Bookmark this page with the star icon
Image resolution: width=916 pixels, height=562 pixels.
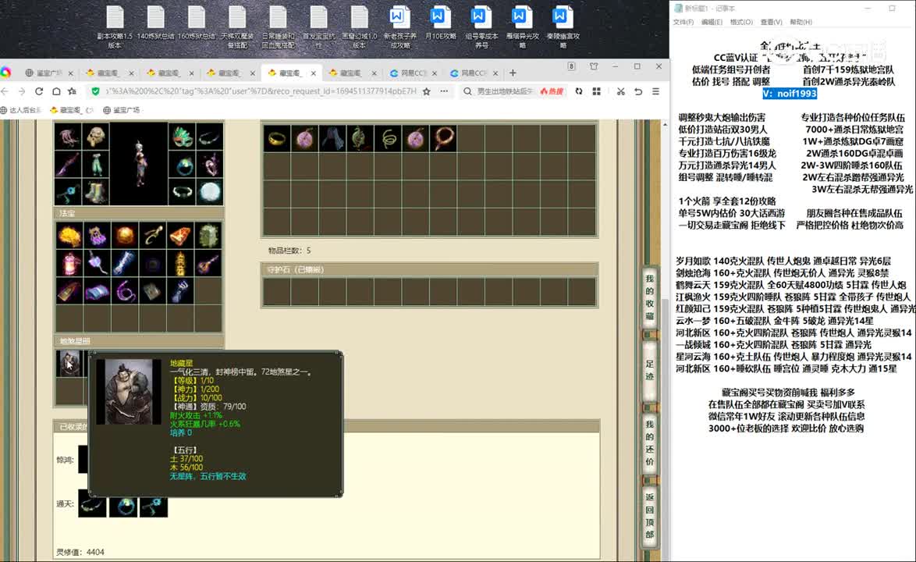click(427, 91)
